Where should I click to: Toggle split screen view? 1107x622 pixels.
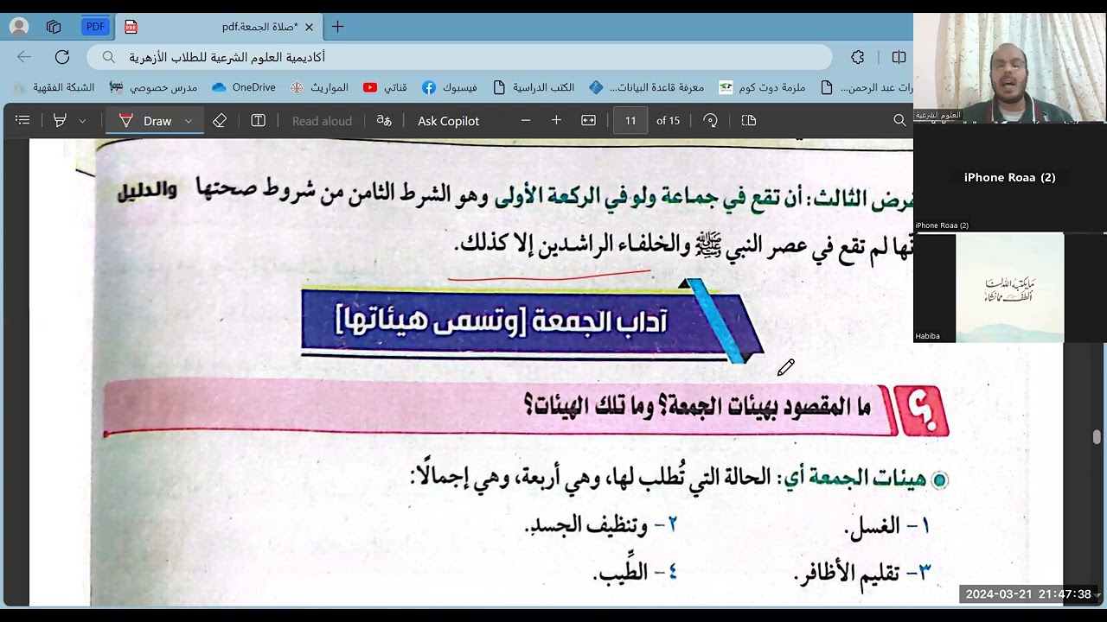[x=899, y=57]
